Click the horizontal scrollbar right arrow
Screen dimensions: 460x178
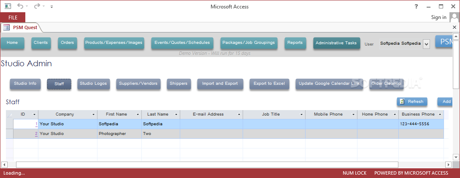(x=448, y=165)
